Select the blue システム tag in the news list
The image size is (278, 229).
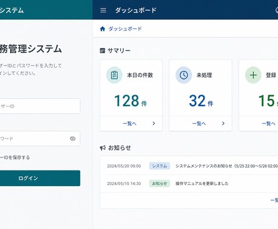click(160, 166)
